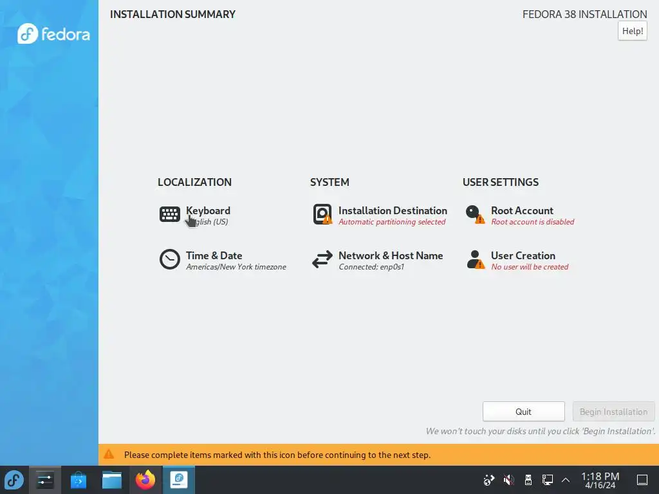Click the Installation Destination disk icon
The width and height of the screenshot is (659, 494).
tap(322, 214)
